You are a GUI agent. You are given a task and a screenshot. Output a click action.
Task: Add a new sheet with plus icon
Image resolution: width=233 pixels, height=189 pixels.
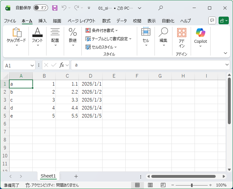(x=76, y=176)
